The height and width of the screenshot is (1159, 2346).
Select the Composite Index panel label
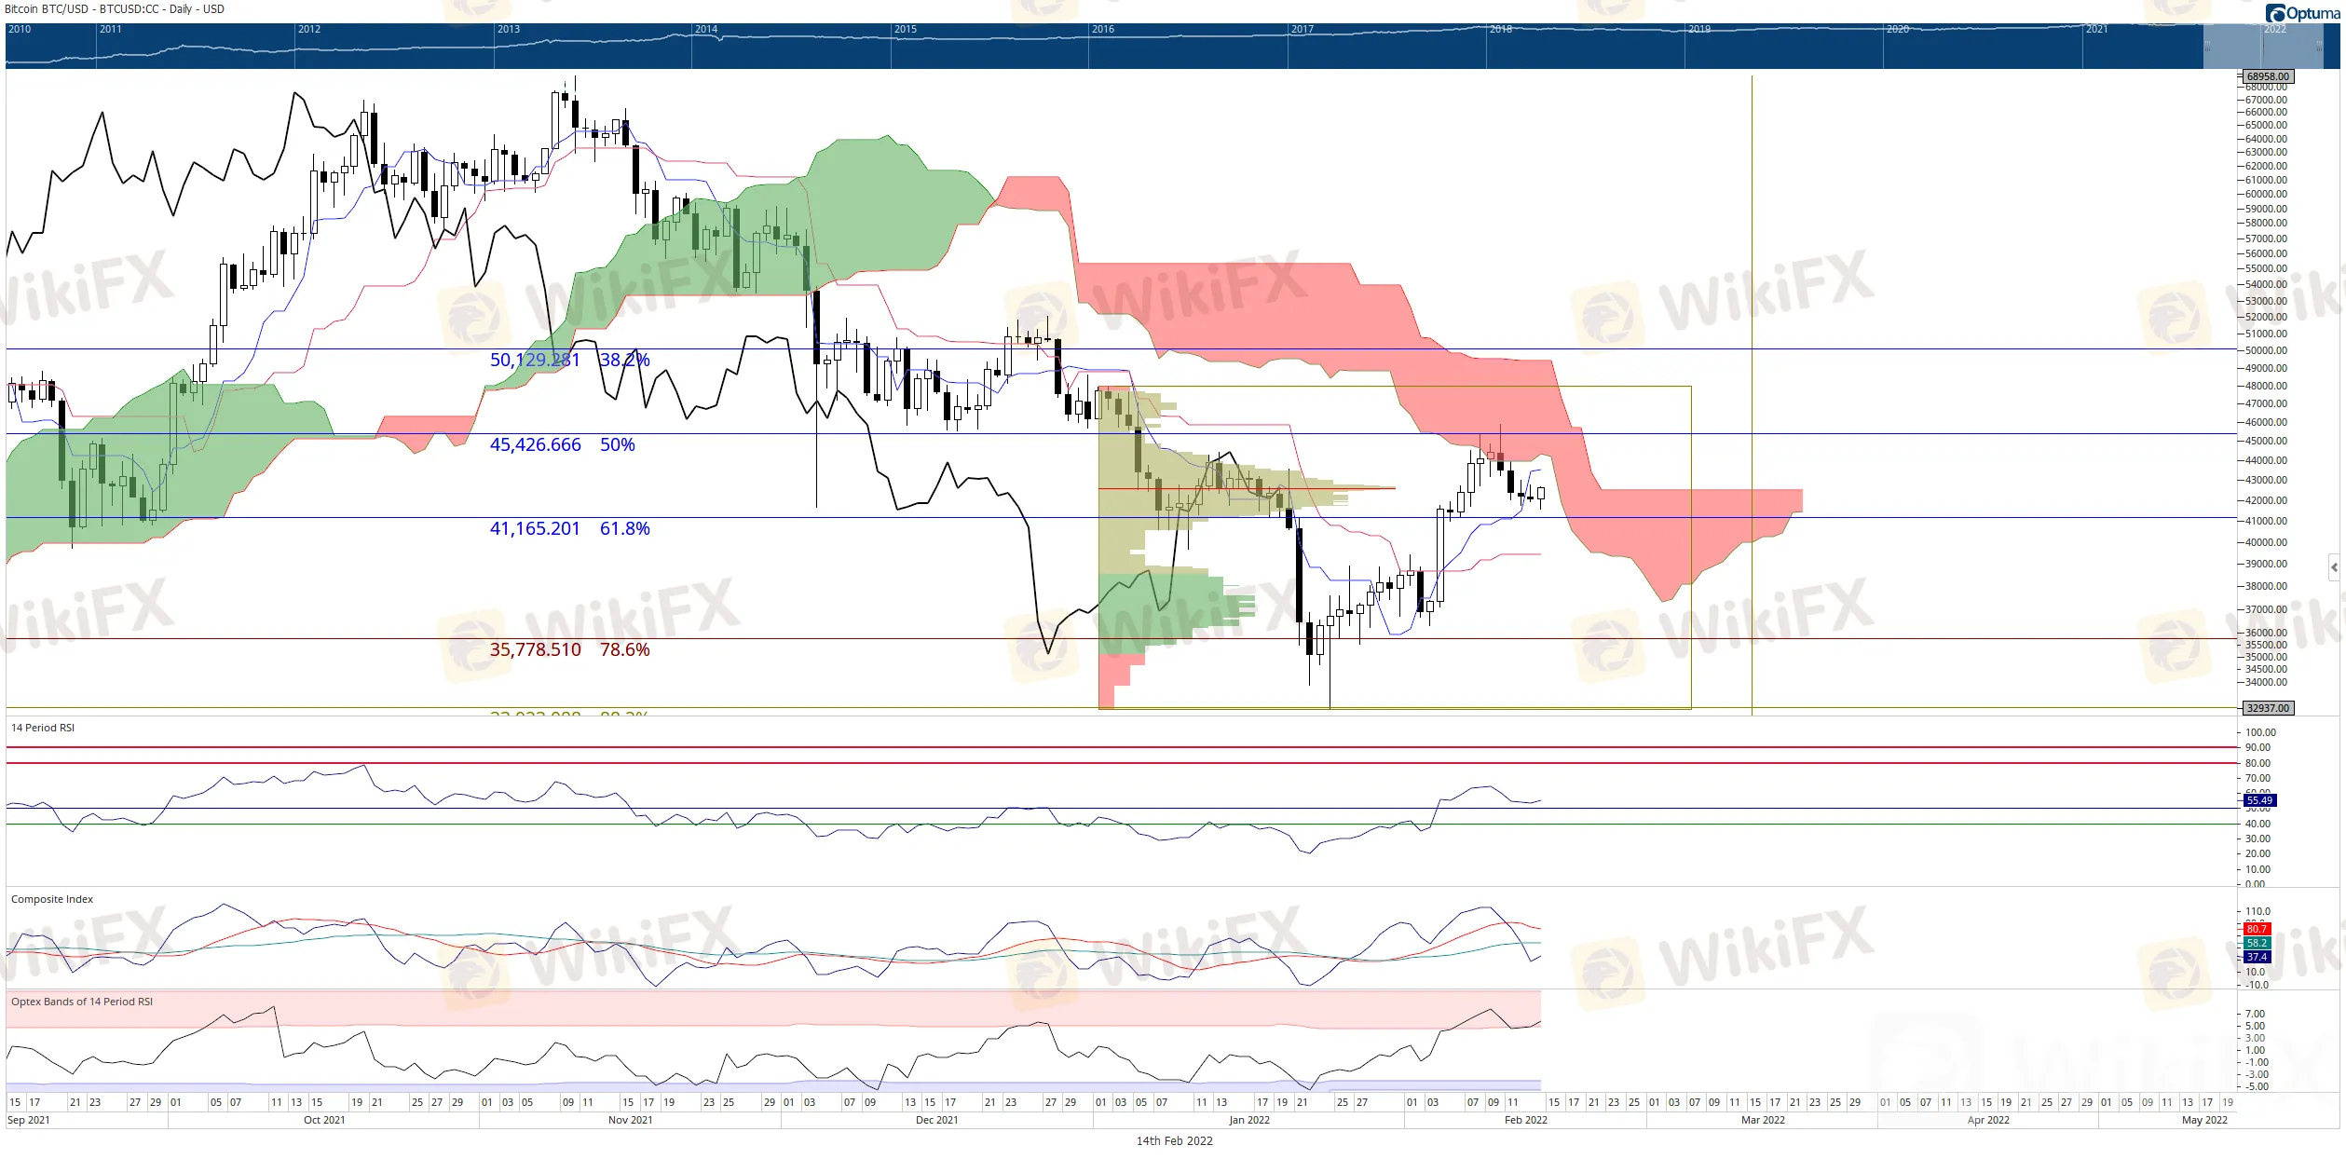point(52,899)
